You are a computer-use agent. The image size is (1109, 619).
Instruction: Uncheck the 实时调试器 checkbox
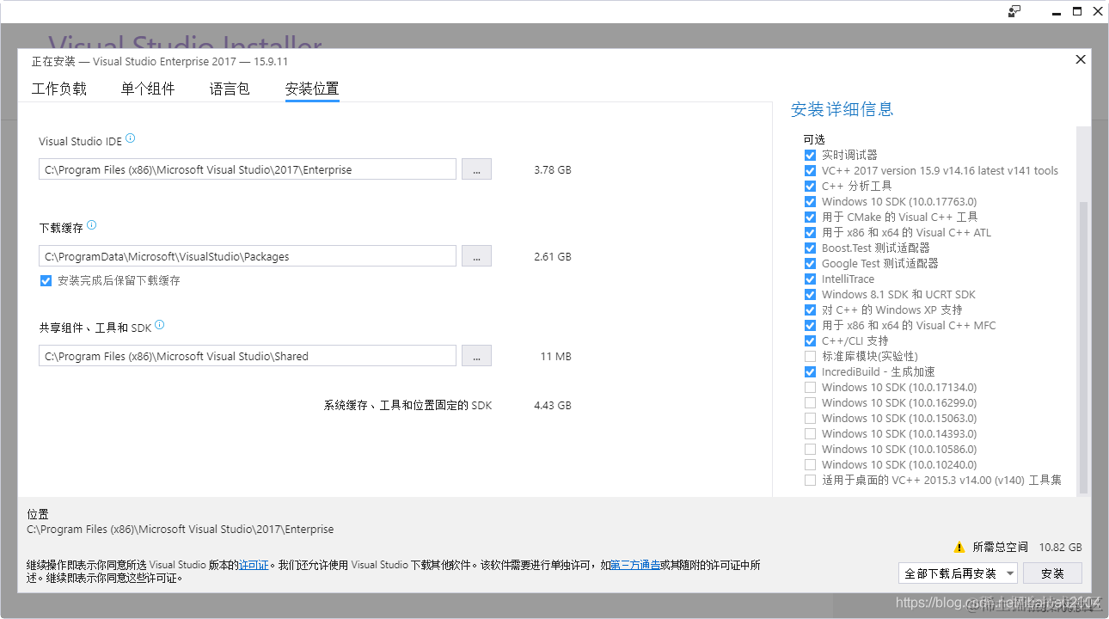click(x=810, y=155)
